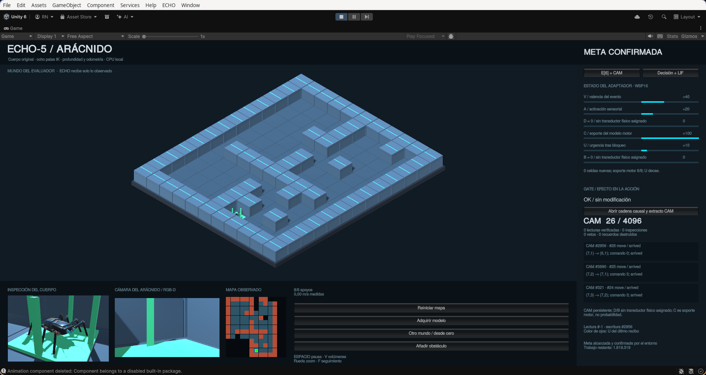Open the Asset Store dropdown
Viewport: 706px width, 375px height.
tap(79, 17)
